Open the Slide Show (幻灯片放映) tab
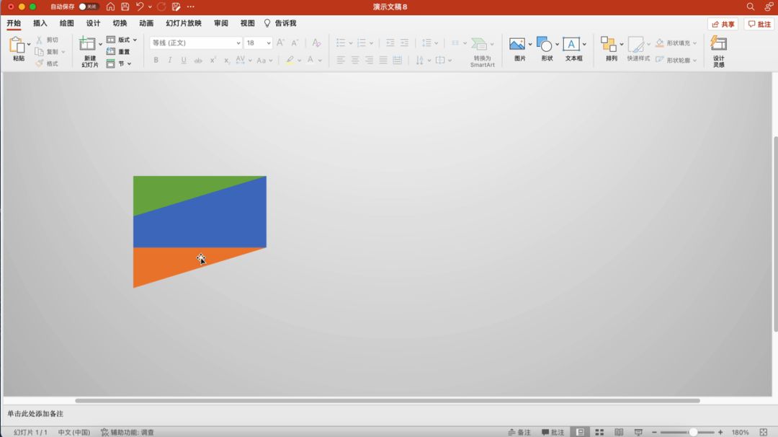The height and width of the screenshot is (437, 778). point(184,23)
